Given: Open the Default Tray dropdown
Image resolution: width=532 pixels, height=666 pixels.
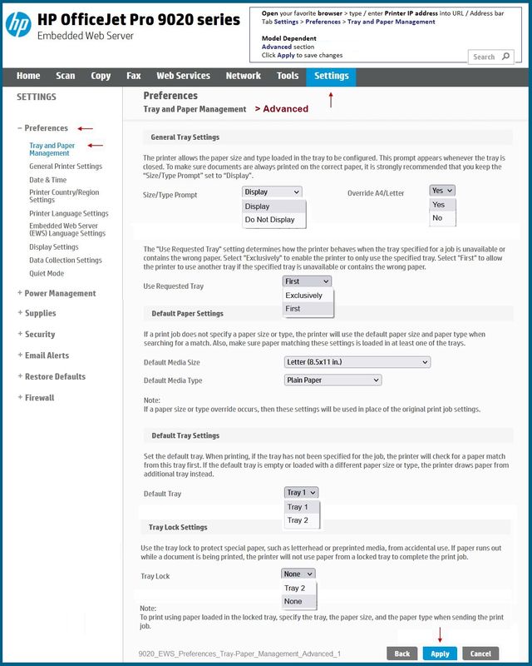Looking at the screenshot, I should 301,493.
